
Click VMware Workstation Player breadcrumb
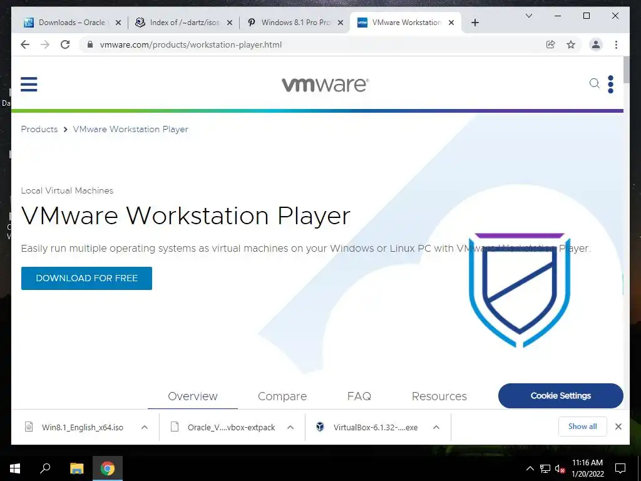pyautogui.click(x=130, y=129)
